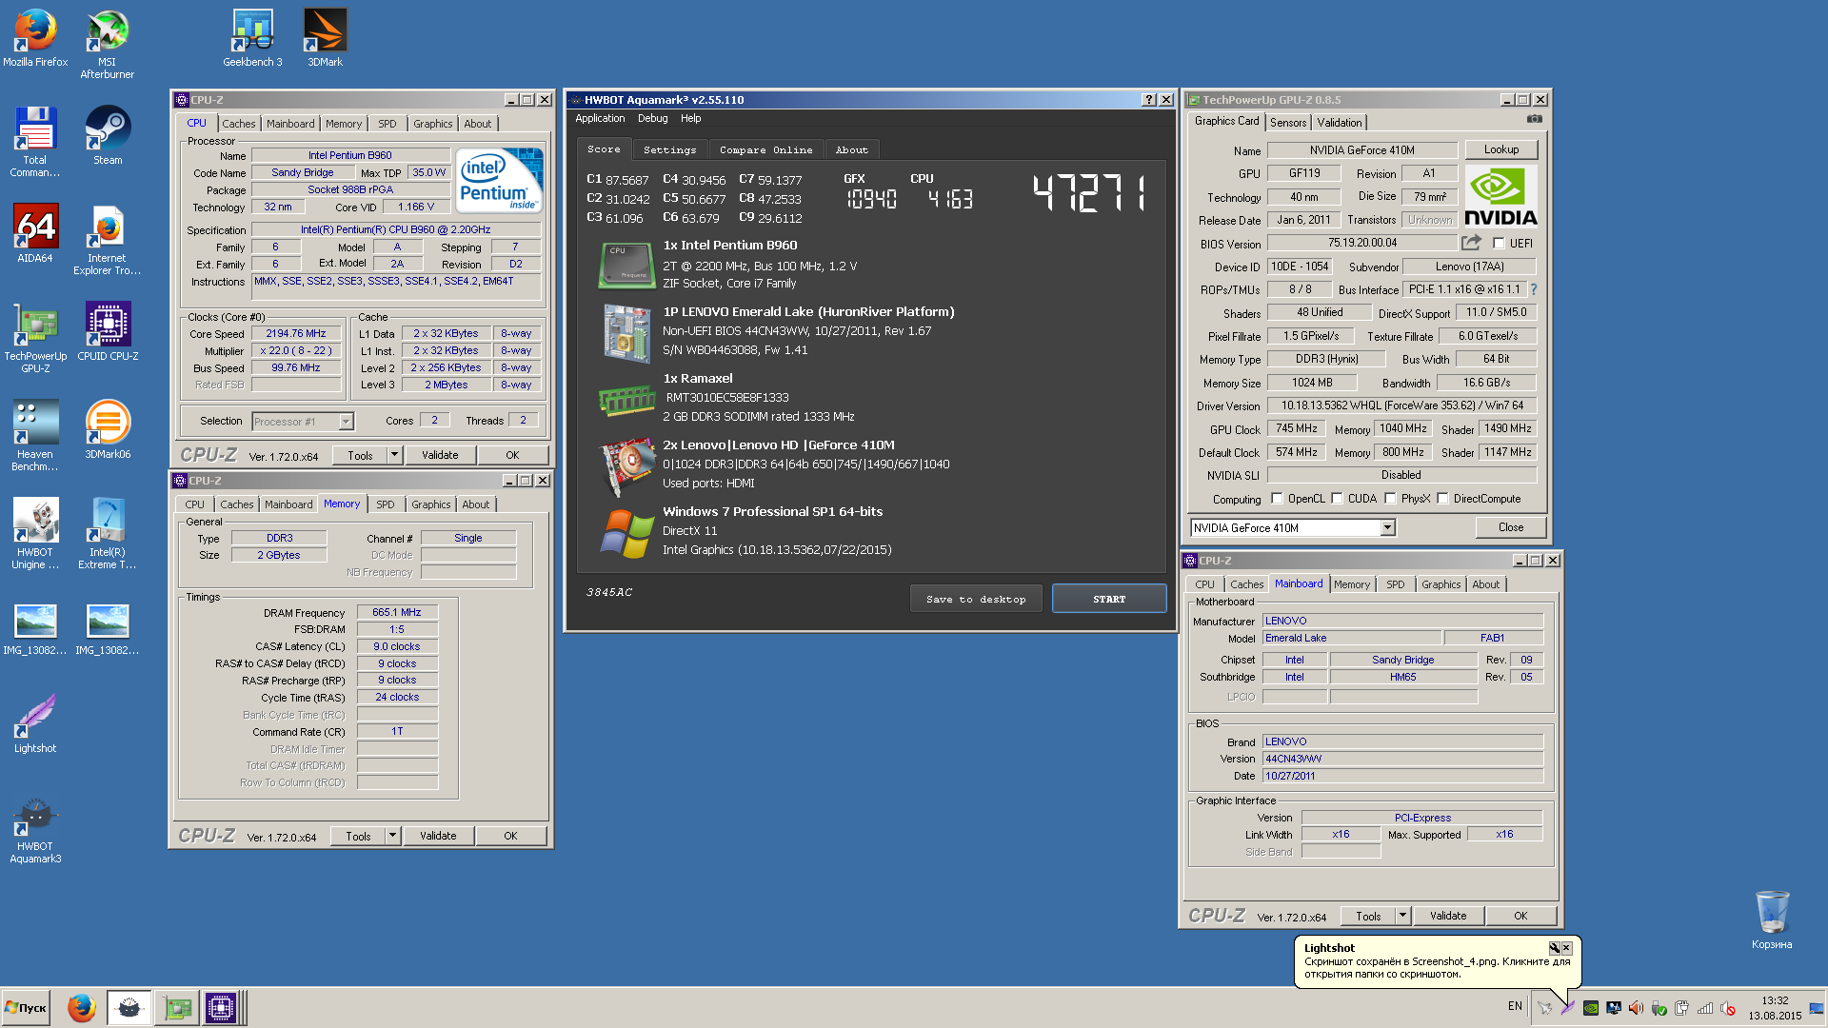Switch to Compare Online tab

tap(765, 150)
